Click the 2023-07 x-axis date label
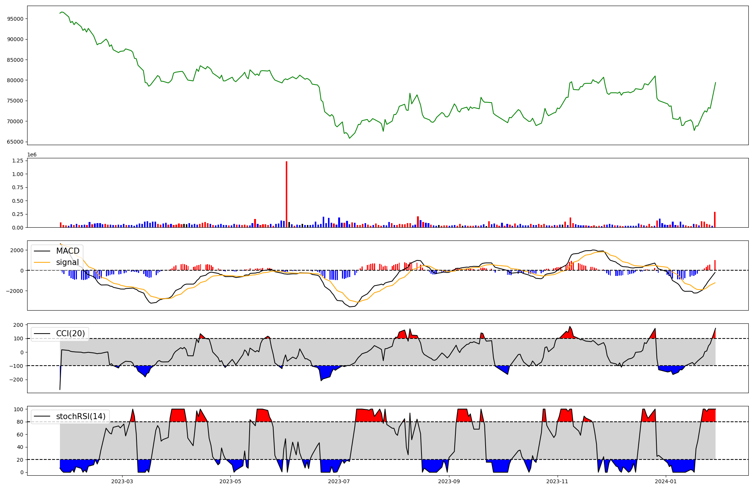 (x=339, y=481)
